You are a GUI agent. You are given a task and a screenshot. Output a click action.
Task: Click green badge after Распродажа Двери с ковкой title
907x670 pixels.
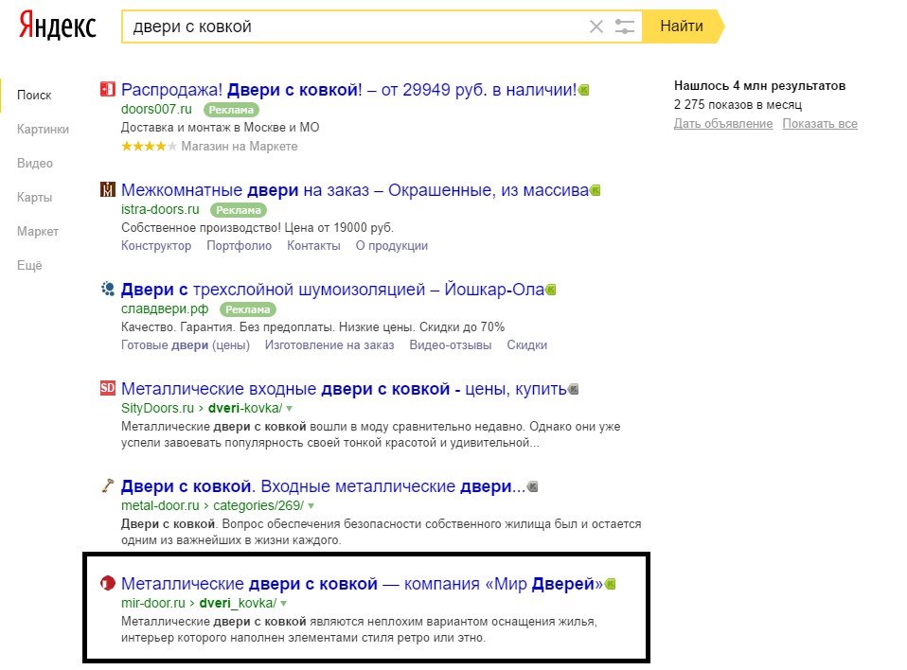point(583,90)
